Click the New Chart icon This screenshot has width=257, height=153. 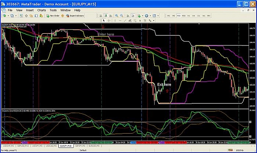click(x=5, y=16)
